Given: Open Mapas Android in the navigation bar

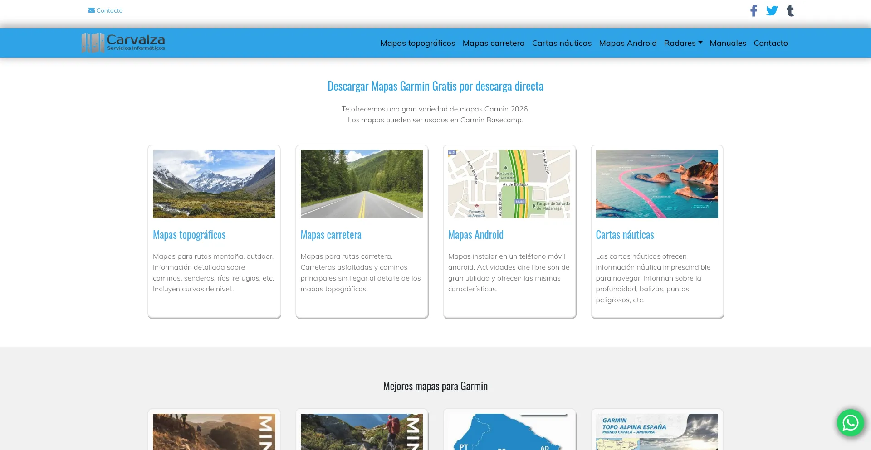Looking at the screenshot, I should (628, 43).
